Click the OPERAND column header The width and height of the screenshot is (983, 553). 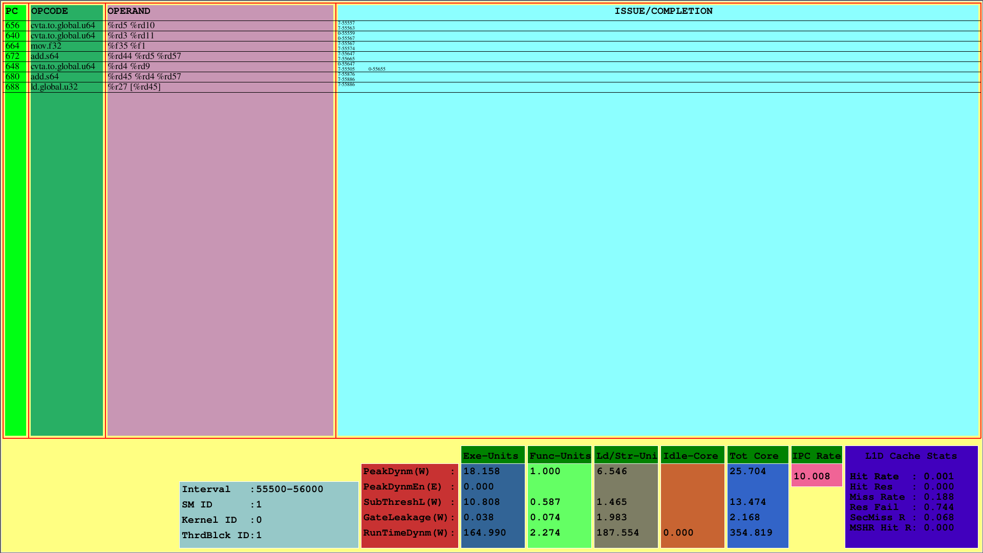click(x=127, y=11)
